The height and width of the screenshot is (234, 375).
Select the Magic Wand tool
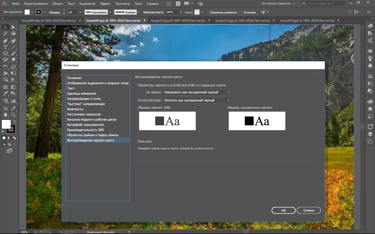click(5, 33)
